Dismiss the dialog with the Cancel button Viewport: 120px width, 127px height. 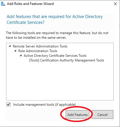[102, 114]
